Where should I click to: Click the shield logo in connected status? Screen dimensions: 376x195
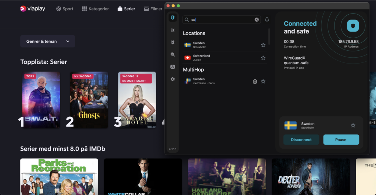pos(353,26)
